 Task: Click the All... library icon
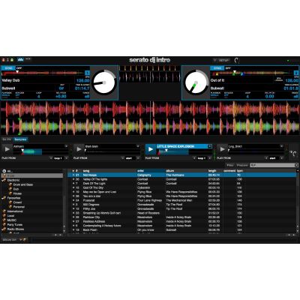click(4, 171)
